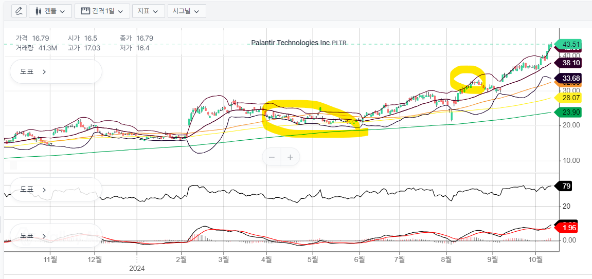The width and height of the screenshot is (592, 279).
Task: Click the Palantir Technologies Inc PLTR title
Action: point(298,43)
